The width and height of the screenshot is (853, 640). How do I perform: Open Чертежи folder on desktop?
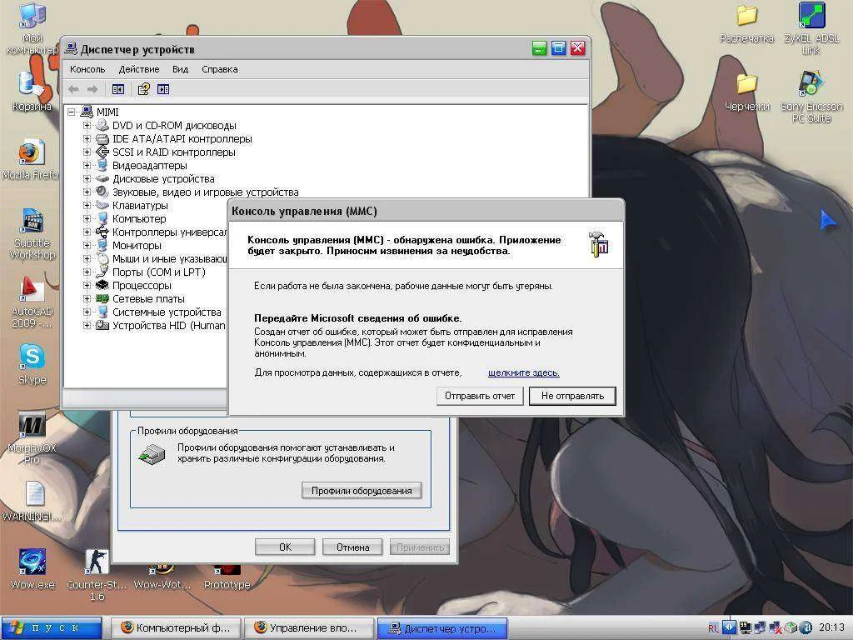click(x=747, y=92)
